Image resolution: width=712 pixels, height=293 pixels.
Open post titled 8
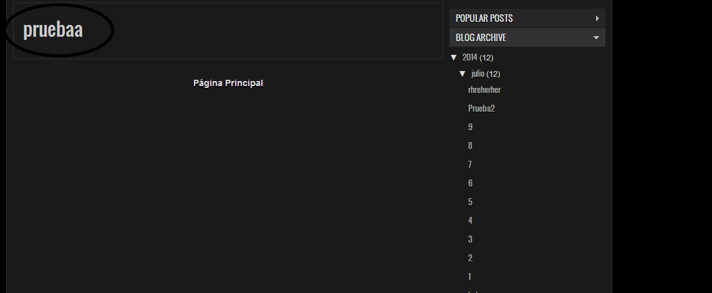470,146
